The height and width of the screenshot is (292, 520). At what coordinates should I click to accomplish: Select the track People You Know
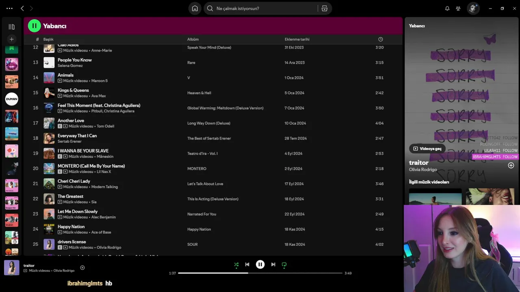coord(75,60)
